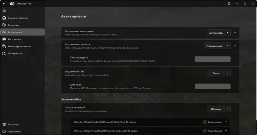Click the Установить ключ button
The height and width of the screenshot is (135, 257).
[215, 46]
